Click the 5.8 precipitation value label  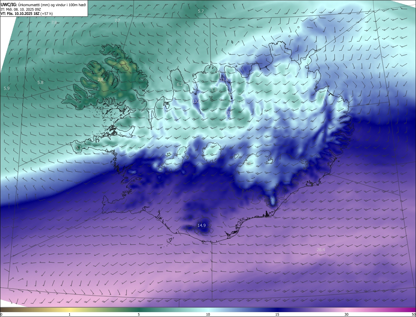point(40,83)
